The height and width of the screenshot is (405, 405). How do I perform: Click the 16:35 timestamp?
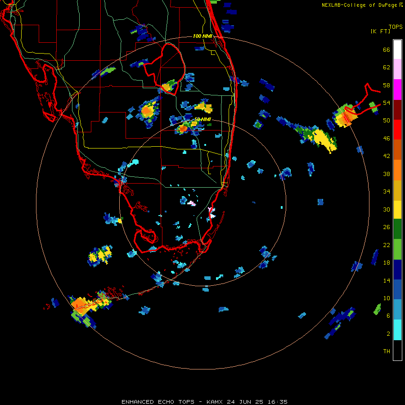point(278,402)
